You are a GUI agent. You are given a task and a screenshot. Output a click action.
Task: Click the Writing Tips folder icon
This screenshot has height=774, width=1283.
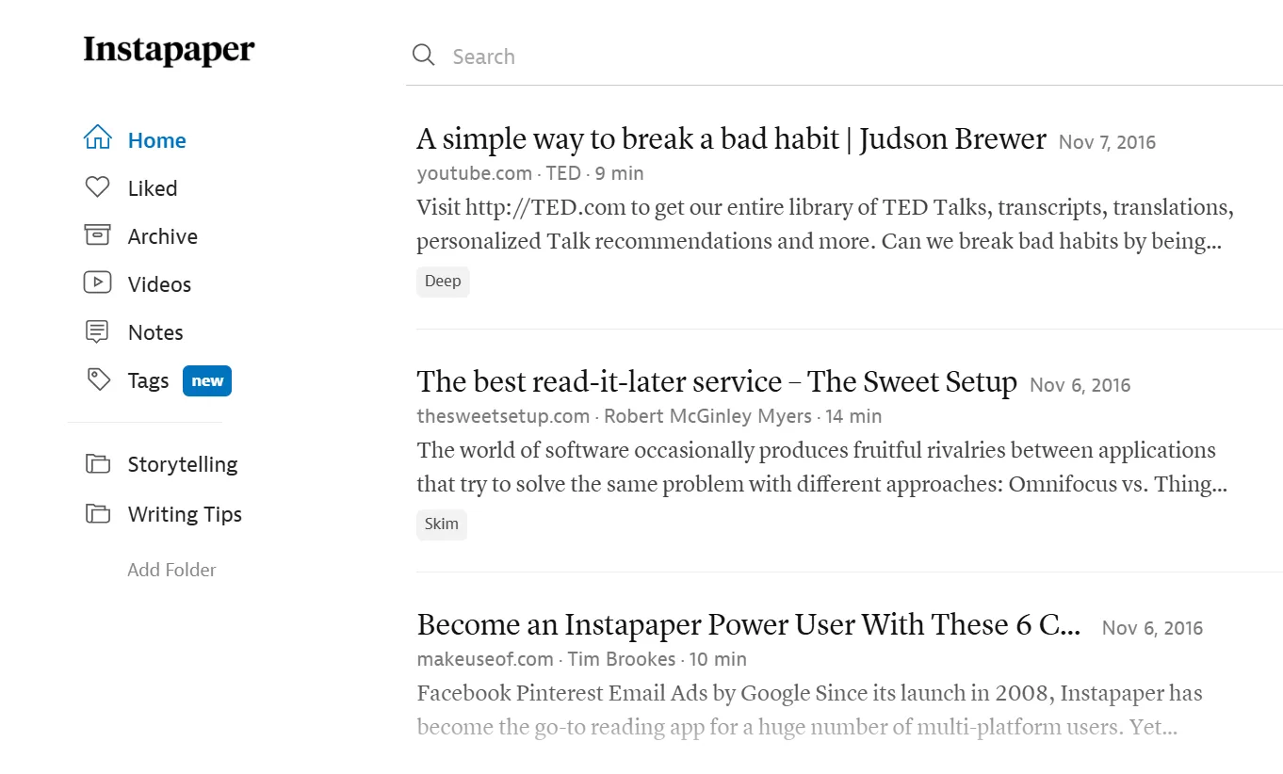pos(97,513)
